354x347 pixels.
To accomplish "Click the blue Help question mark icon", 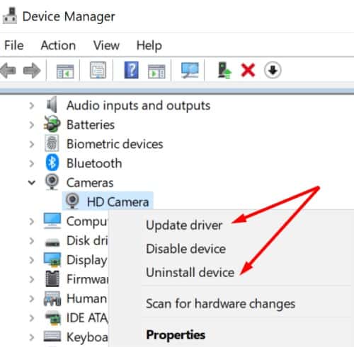I will 131,70.
